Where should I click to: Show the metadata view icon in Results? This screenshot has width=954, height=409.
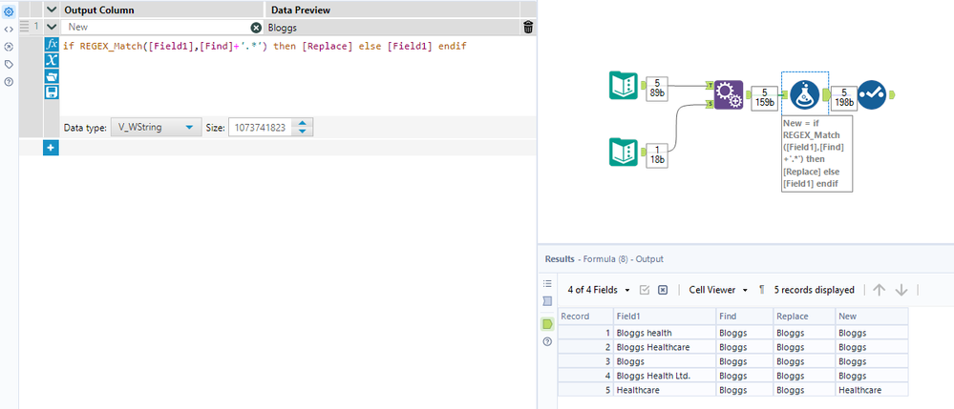547,301
